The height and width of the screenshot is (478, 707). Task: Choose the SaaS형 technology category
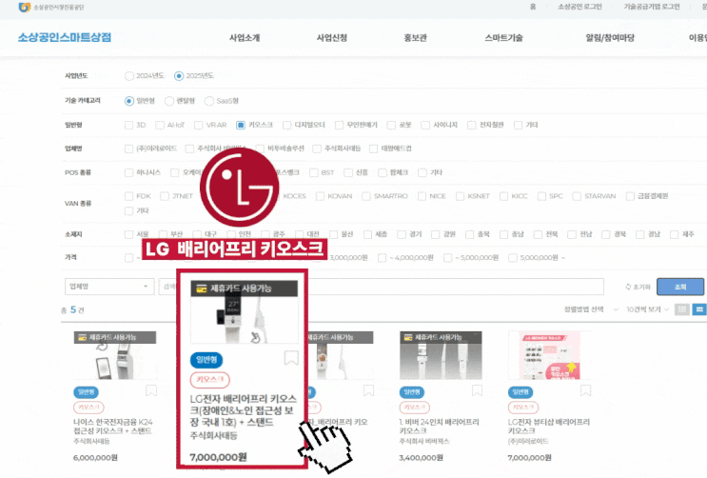[x=208, y=101]
